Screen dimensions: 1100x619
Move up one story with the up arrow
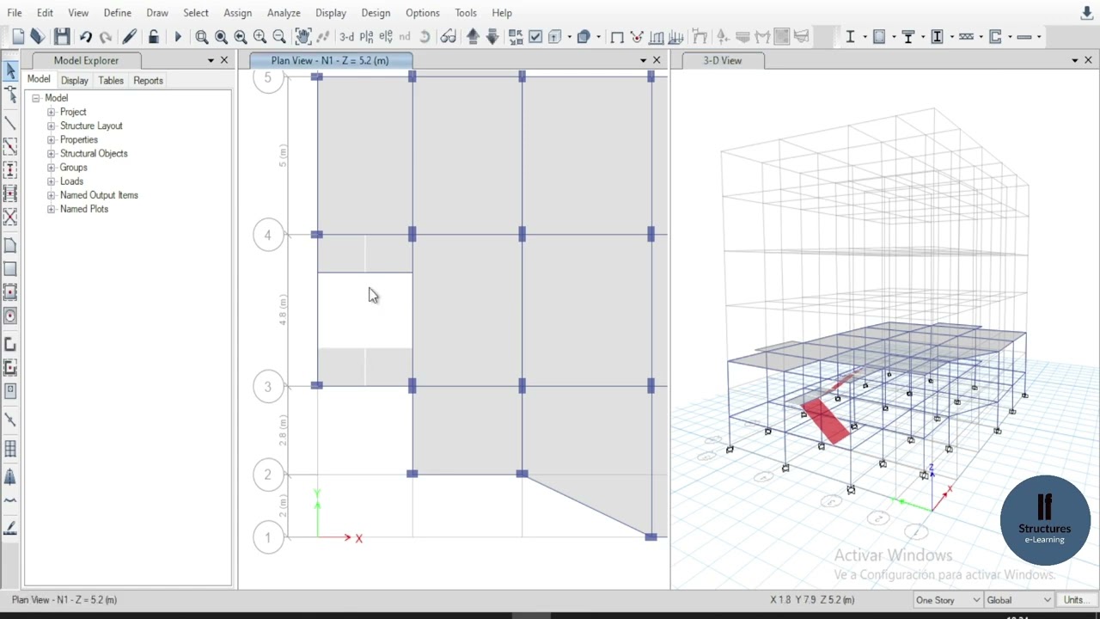[x=473, y=36]
